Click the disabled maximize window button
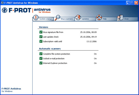The height and width of the screenshot is (95, 139). [132, 3]
